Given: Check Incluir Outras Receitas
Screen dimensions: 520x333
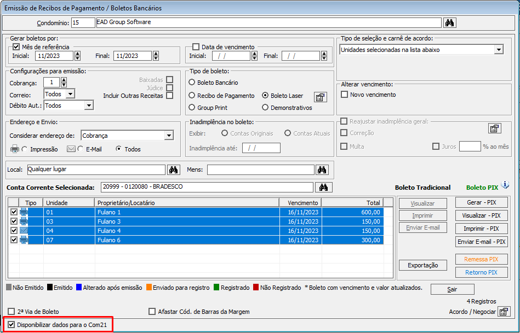Looking at the screenshot, I should tap(170, 96).
